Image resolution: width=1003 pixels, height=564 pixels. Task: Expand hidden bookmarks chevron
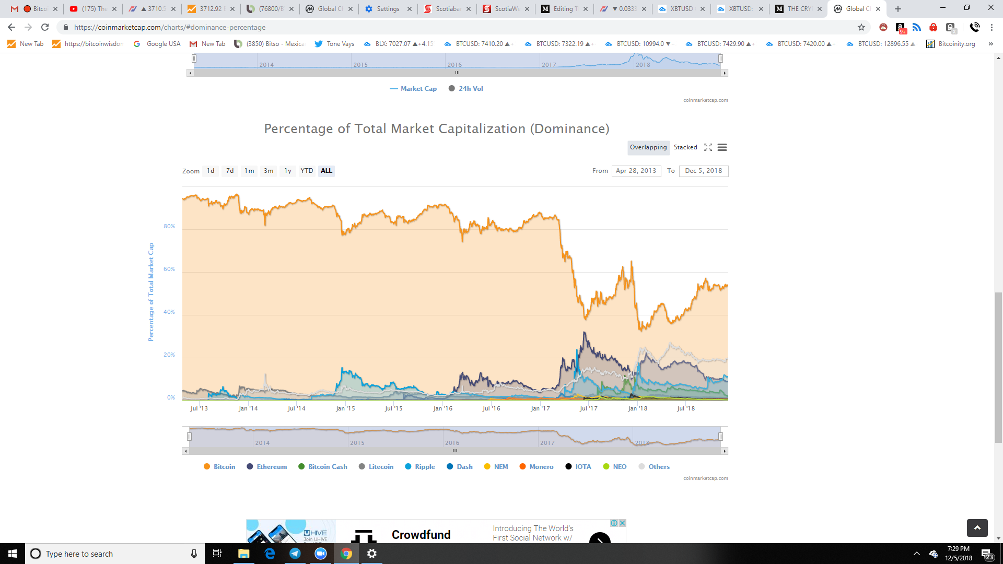pos(991,44)
